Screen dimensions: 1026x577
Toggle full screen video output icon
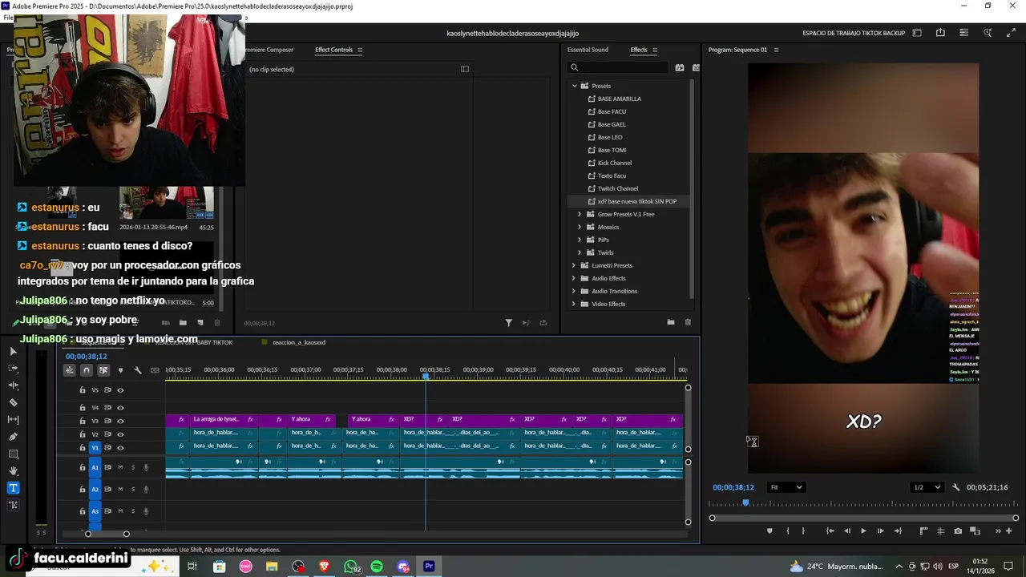[1011, 33]
